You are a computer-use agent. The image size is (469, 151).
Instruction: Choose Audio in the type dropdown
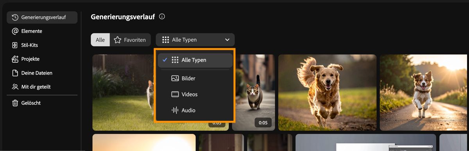tap(195, 110)
